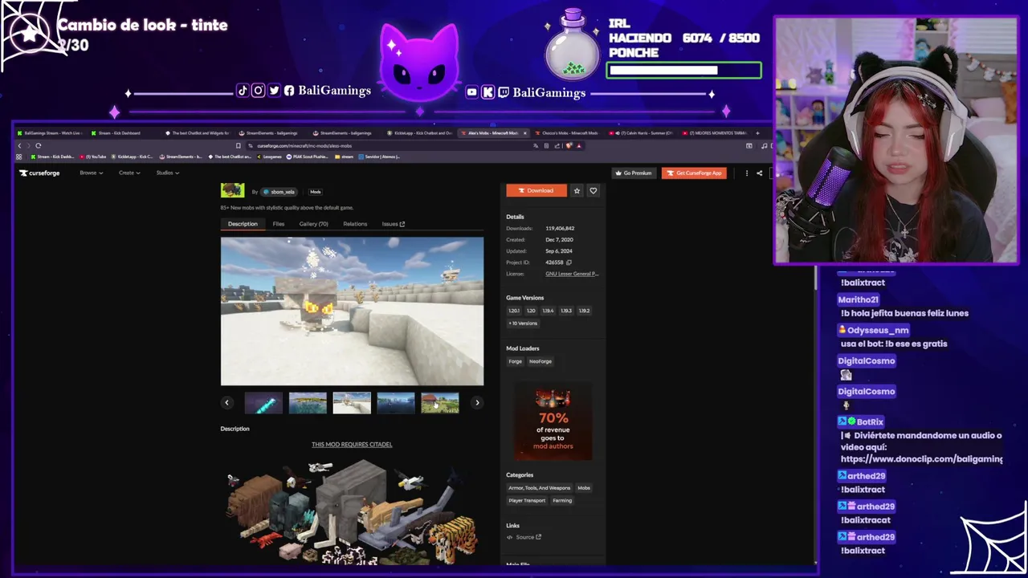
Task: Switch to the Files tab
Action: pyautogui.click(x=279, y=224)
